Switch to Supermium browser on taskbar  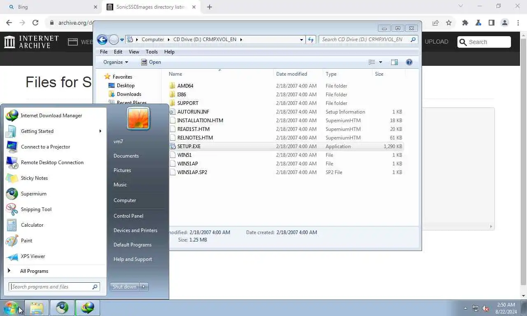click(x=62, y=308)
